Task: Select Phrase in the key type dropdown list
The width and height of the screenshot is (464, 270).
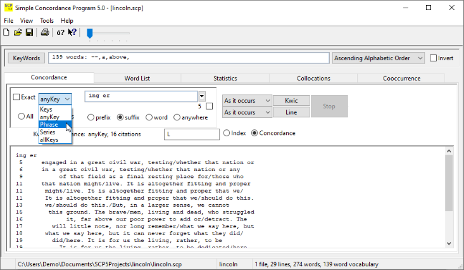Action: click(x=49, y=125)
